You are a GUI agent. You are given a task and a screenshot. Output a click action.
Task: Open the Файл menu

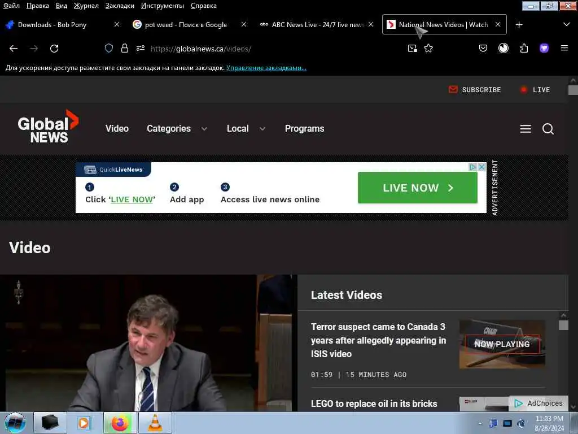coord(11,6)
